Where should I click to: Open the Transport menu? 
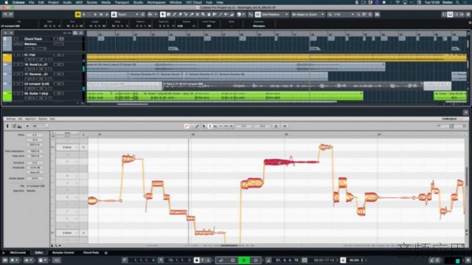pyautogui.click(x=122, y=2)
